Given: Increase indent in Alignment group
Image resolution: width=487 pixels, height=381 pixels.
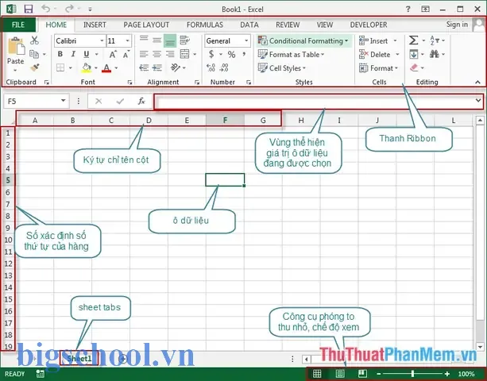Looking at the screenshot, I should [x=157, y=67].
